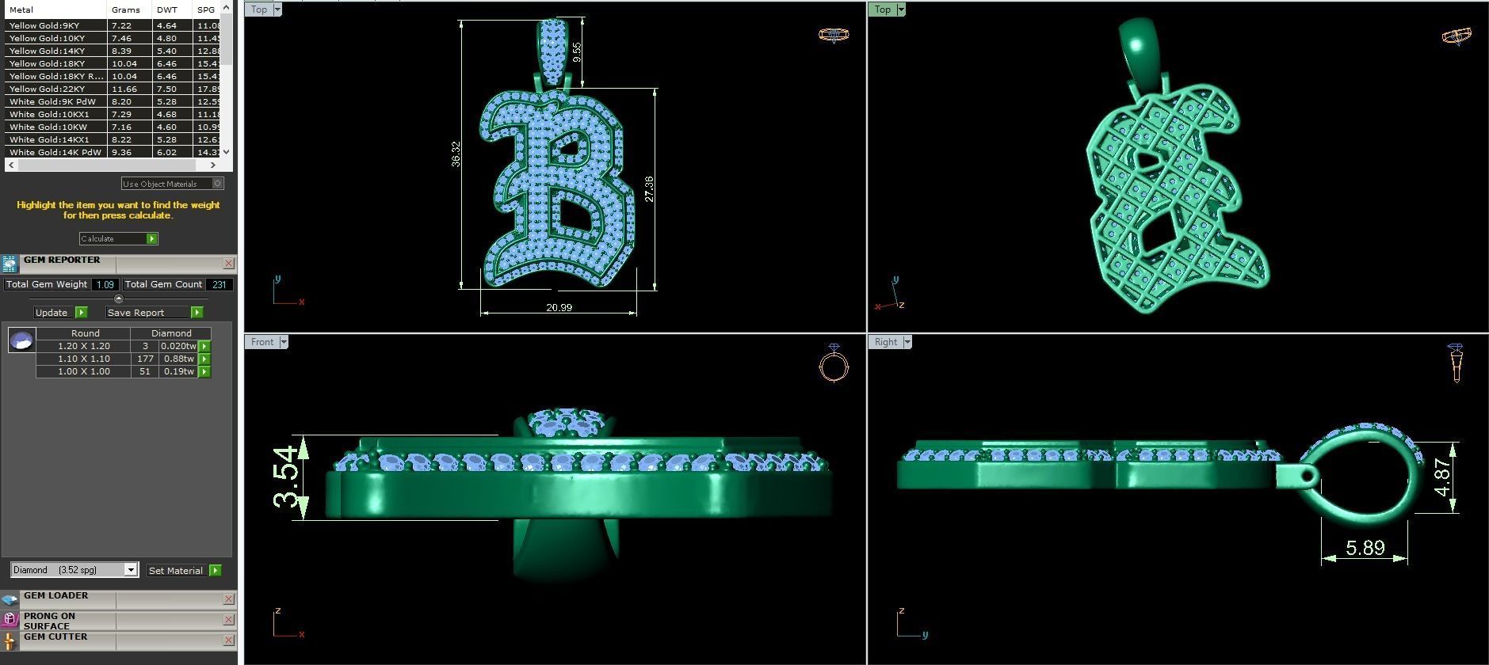Image resolution: width=1489 pixels, height=665 pixels.
Task: Close the Gem Cutter panel
Action: coord(228,640)
